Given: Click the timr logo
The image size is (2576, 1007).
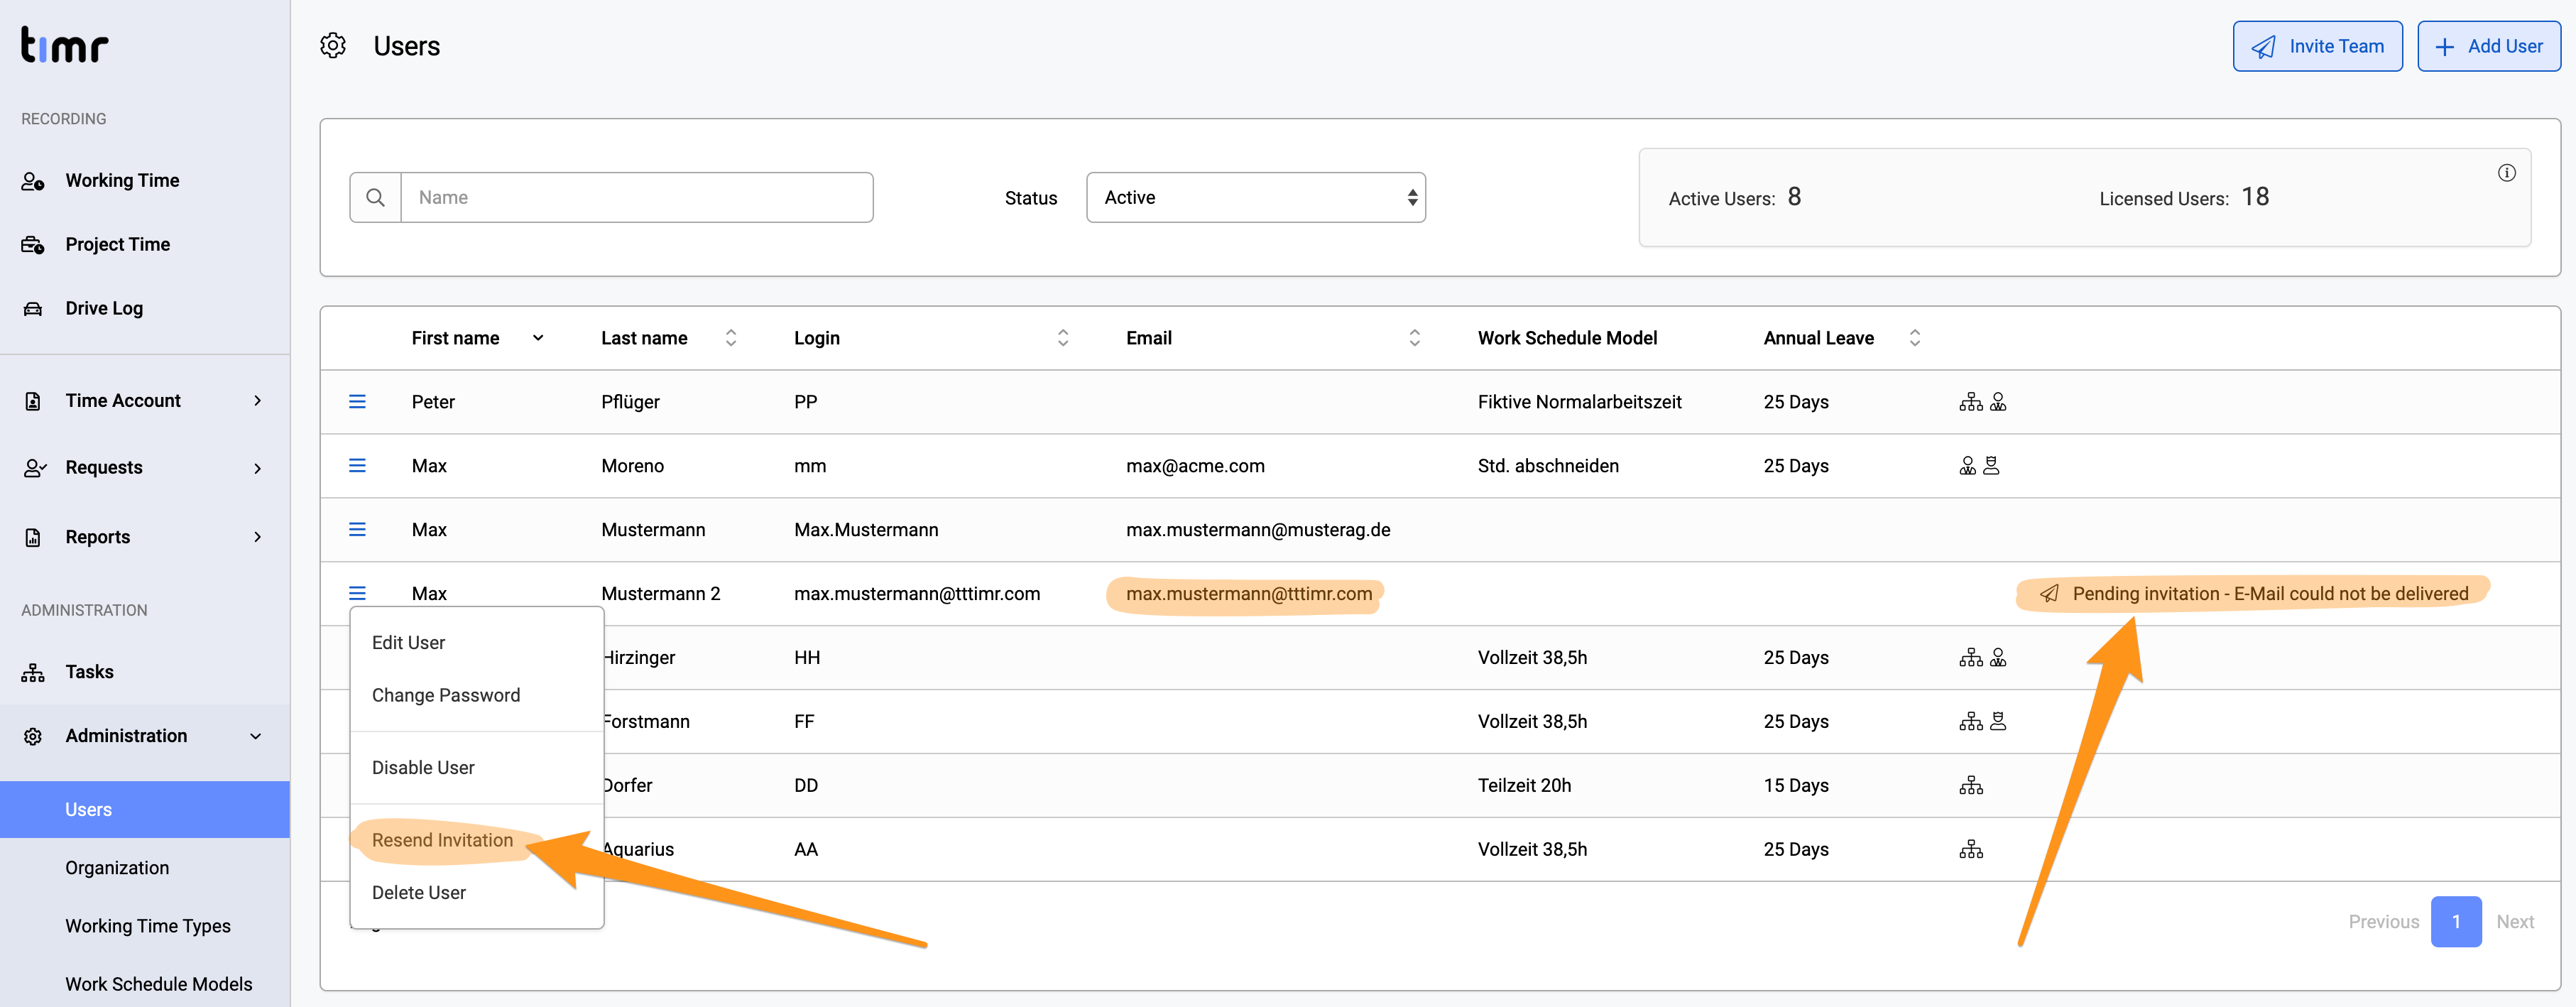Looking at the screenshot, I should (x=64, y=45).
